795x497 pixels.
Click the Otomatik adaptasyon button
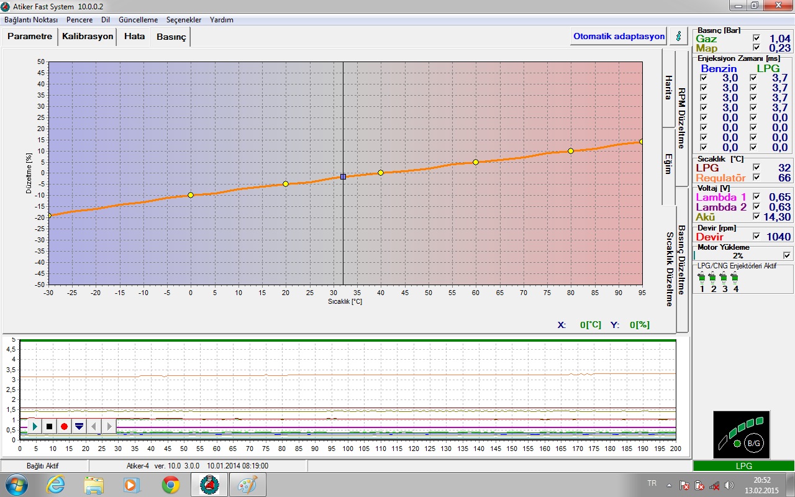tap(619, 36)
